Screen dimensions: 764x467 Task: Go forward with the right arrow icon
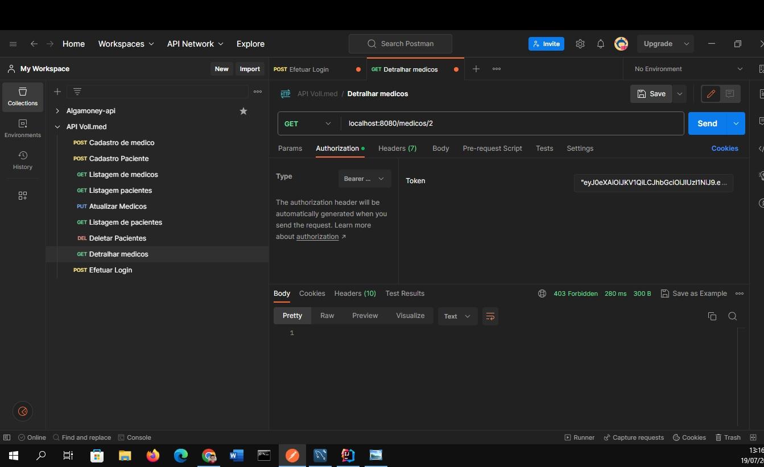coord(50,44)
